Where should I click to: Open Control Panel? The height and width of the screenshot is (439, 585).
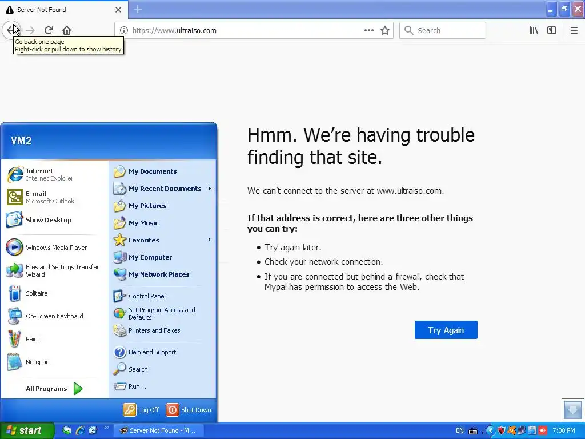click(x=163, y=296)
